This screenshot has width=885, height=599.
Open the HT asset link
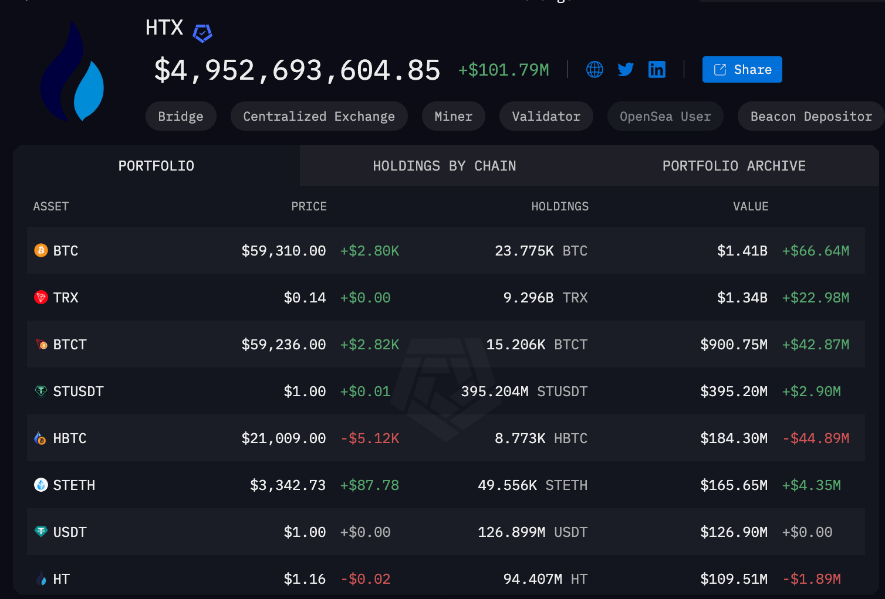(x=62, y=579)
